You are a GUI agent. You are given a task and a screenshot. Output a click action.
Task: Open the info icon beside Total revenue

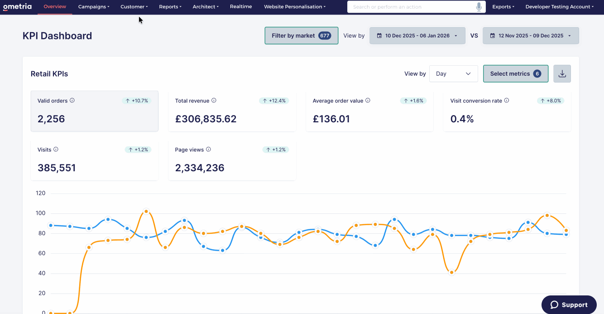point(214,101)
